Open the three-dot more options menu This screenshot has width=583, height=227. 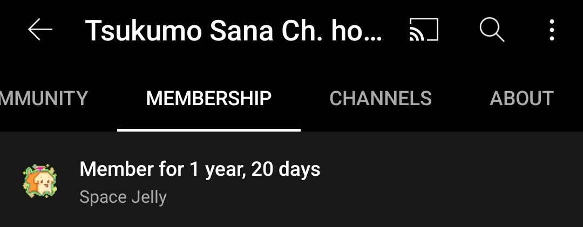tap(552, 30)
